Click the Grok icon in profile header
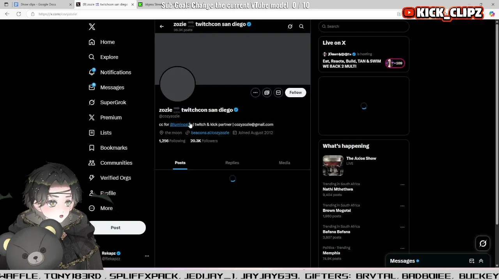This screenshot has height=280, width=499. (x=290, y=26)
